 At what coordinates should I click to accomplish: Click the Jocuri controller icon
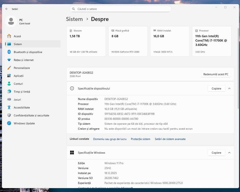point(9,99)
